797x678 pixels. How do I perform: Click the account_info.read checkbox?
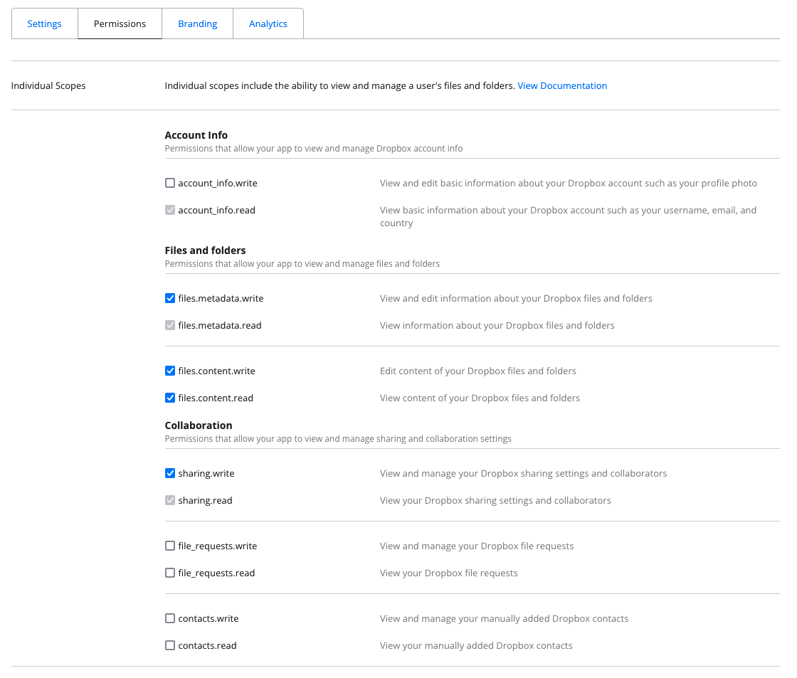coord(170,210)
